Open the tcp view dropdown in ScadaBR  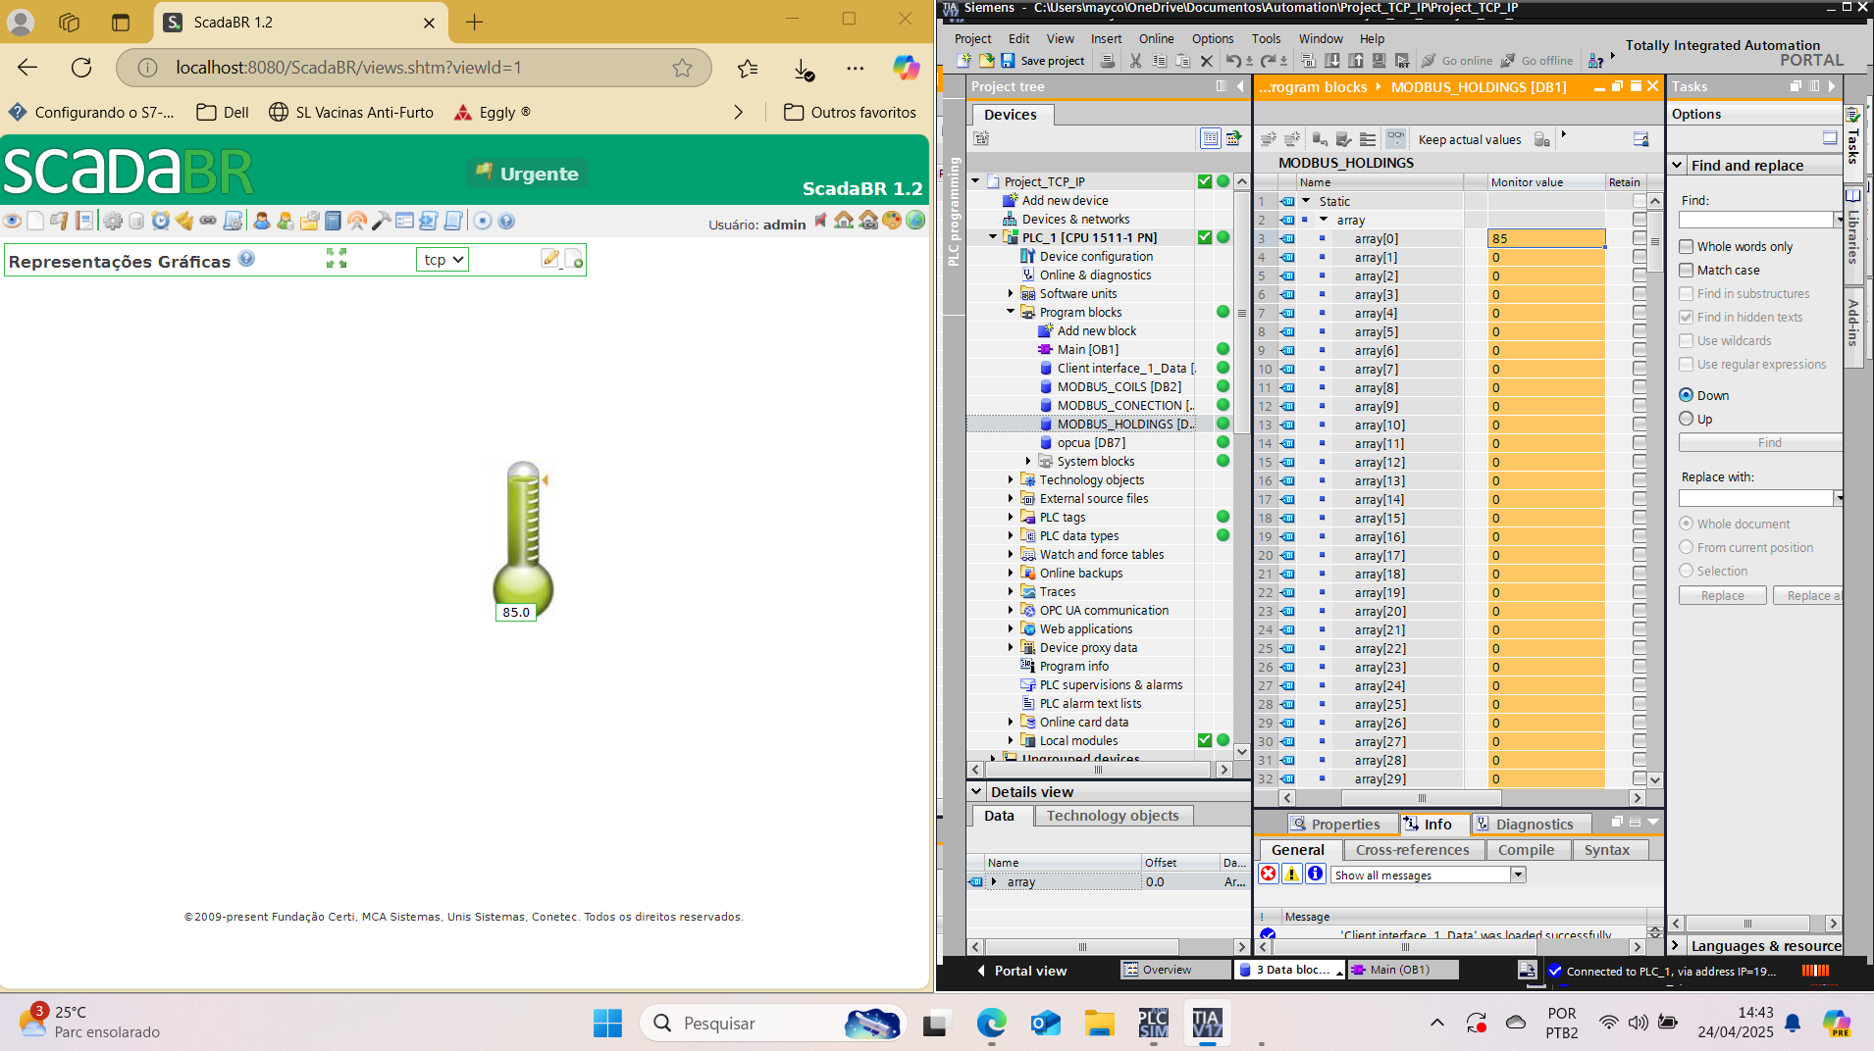point(442,259)
